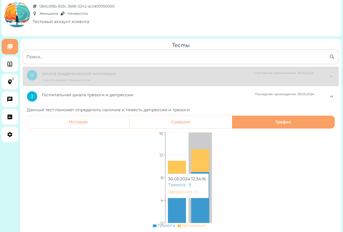Click the client ID text 08dc5f8b-925c
Screen dimensions: 343x232
(77, 6)
